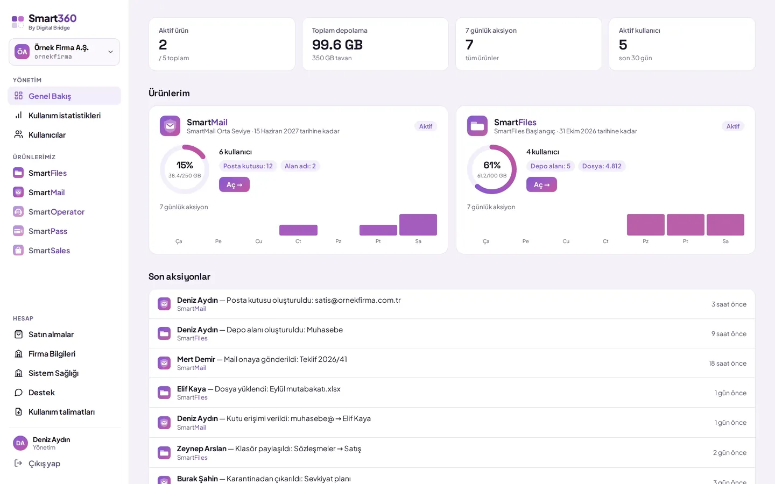Viewport: 775px width, 484px height.
Task: Click the Firma Bilgileri building icon
Action: 18,353
